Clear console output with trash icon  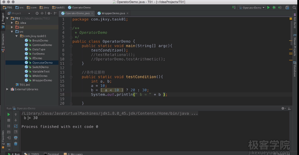16,144
